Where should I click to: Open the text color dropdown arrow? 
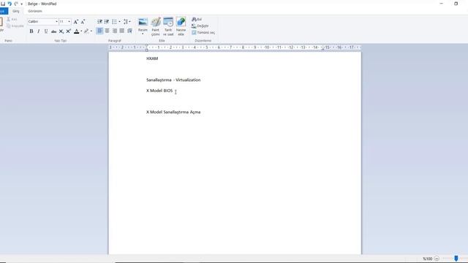81,31
